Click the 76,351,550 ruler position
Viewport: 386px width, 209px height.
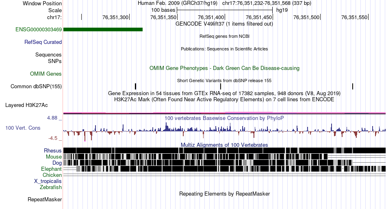click(x=354, y=17)
